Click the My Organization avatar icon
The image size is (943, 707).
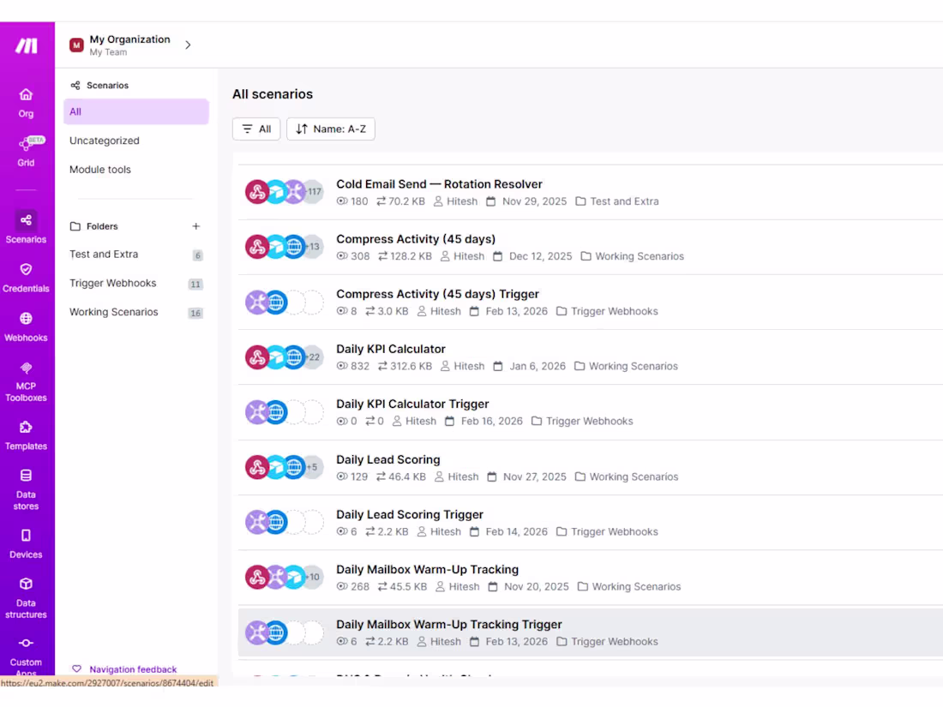coord(76,45)
